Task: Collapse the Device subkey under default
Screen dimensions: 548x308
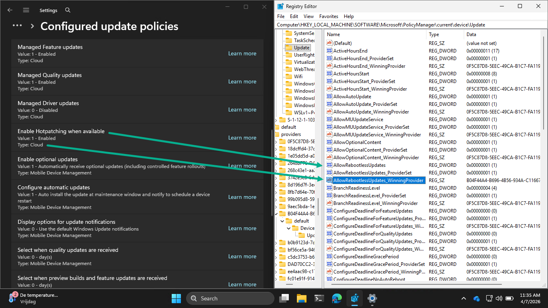Action: 289,228
